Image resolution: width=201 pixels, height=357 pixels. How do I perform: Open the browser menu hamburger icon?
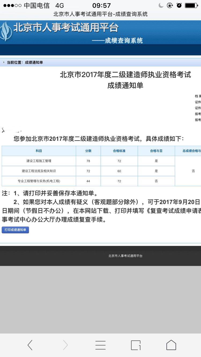pyautogui.click(x=100, y=345)
